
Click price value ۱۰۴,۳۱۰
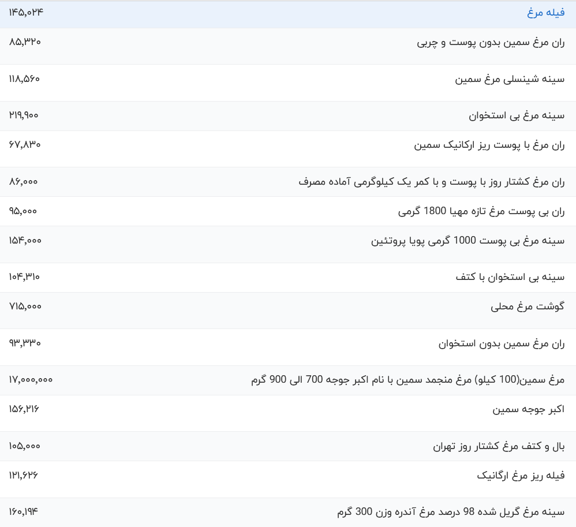24,276
